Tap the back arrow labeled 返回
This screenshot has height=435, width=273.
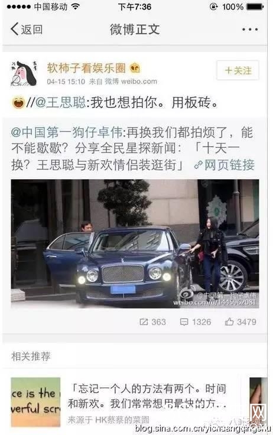pos(27,29)
